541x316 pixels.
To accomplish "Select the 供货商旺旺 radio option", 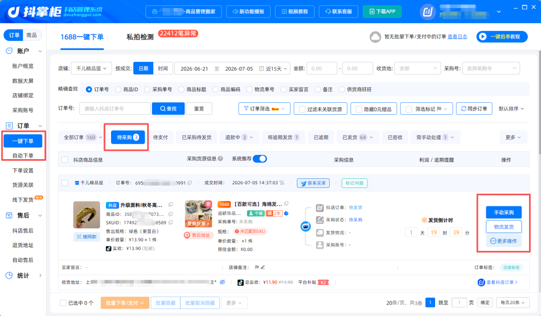I will coord(342,90).
